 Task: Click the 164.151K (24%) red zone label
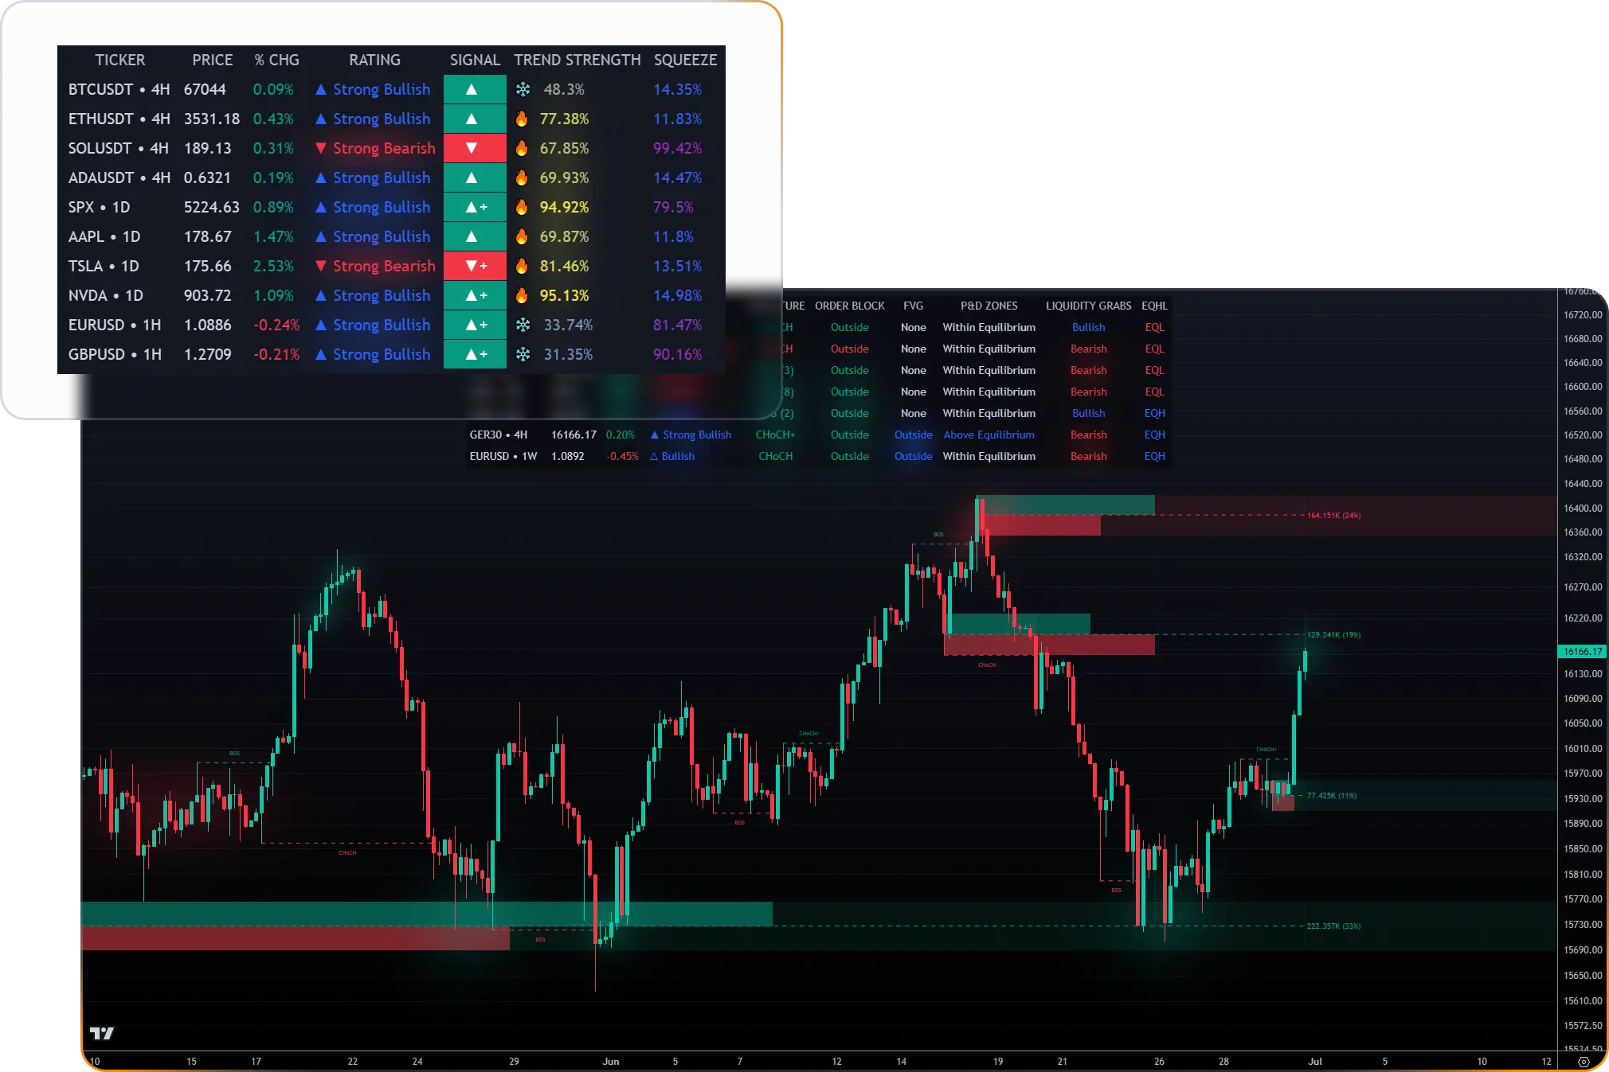[x=1333, y=516]
